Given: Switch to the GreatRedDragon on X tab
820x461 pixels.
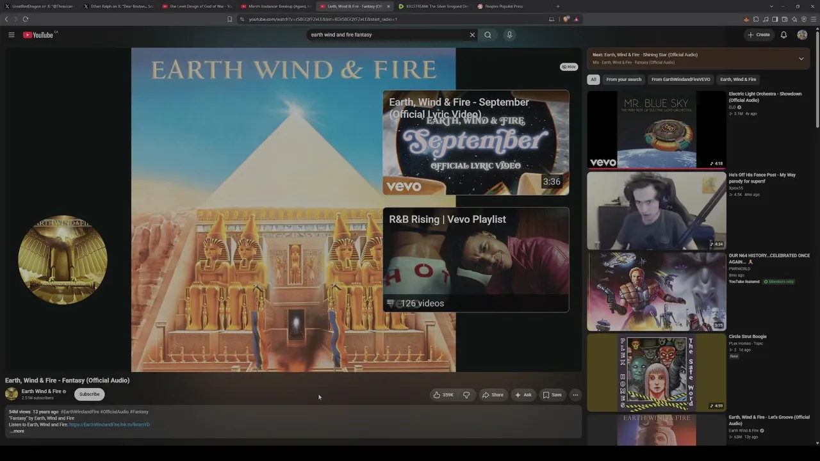Looking at the screenshot, I should (38, 6).
